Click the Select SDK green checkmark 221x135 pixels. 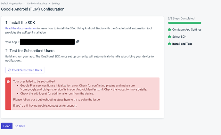(169, 37)
